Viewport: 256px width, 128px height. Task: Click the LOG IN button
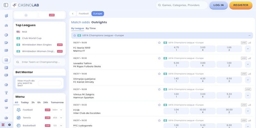[x=219, y=5]
